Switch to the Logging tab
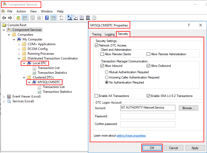 point(109,34)
